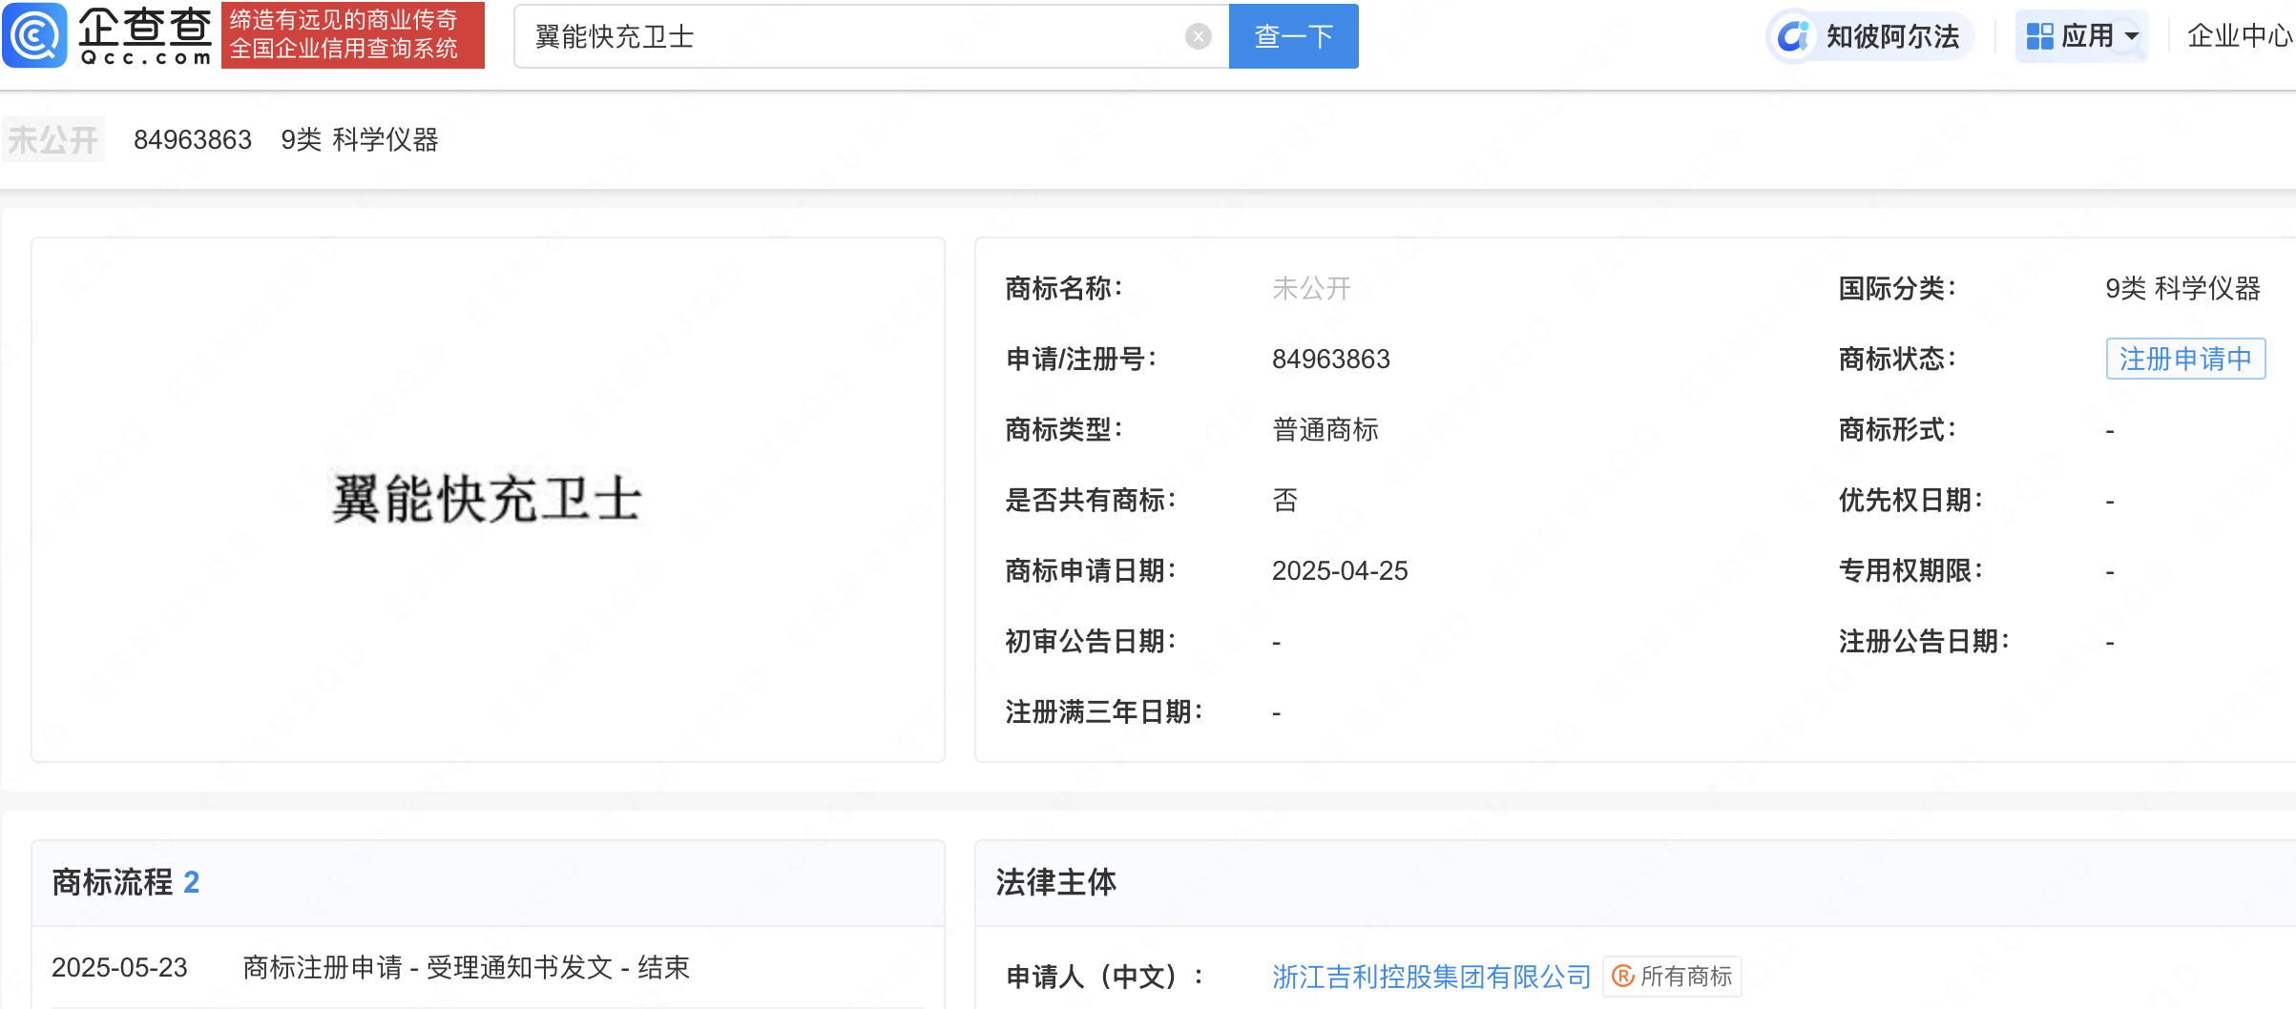The height and width of the screenshot is (1009, 2296).
Task: Click the 法律主体 section heading
Action: (1055, 882)
